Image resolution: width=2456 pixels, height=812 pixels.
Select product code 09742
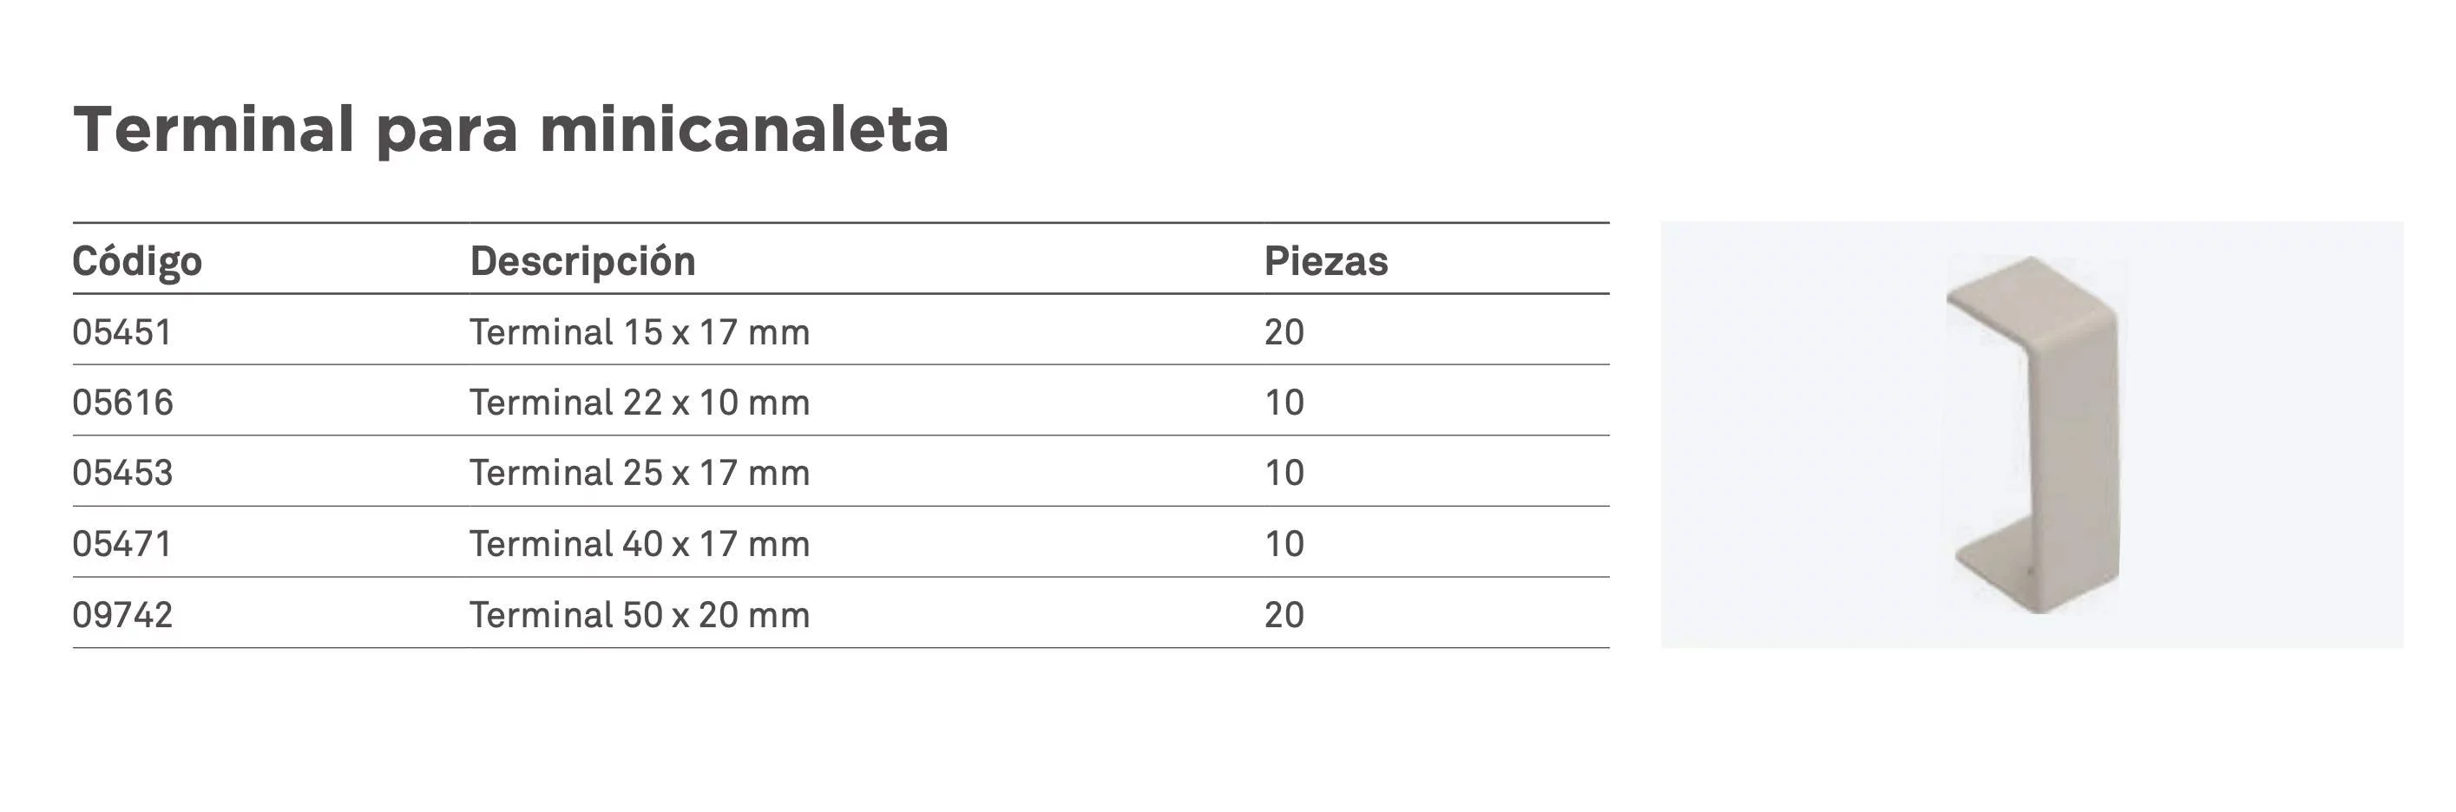point(123,615)
